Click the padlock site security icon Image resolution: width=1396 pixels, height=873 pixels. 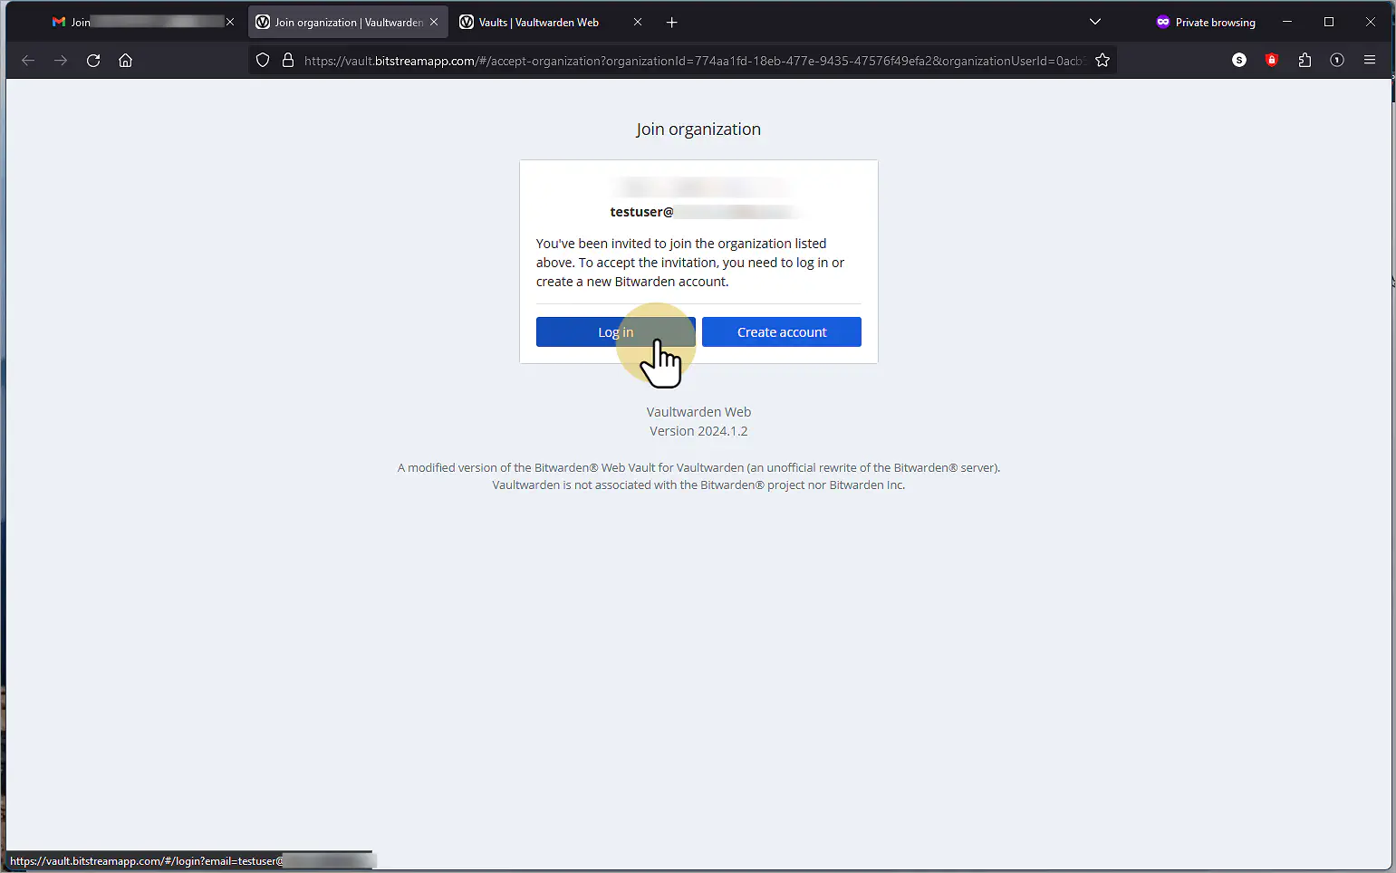pyautogui.click(x=288, y=61)
